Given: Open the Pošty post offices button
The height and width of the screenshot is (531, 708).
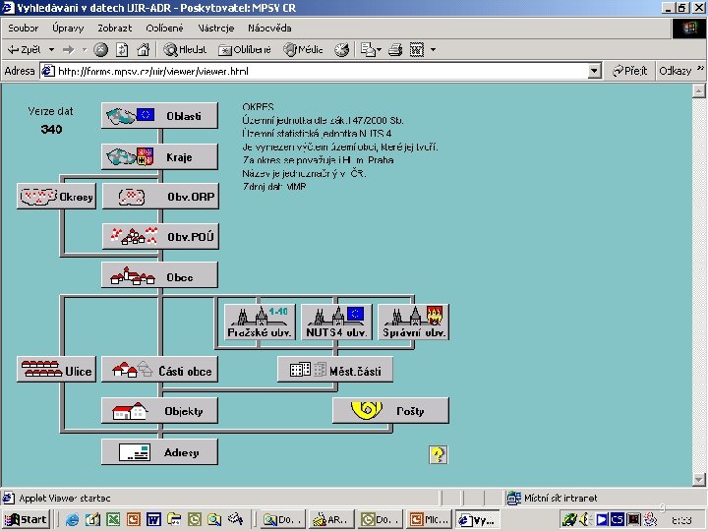Looking at the screenshot, I should tap(390, 410).
